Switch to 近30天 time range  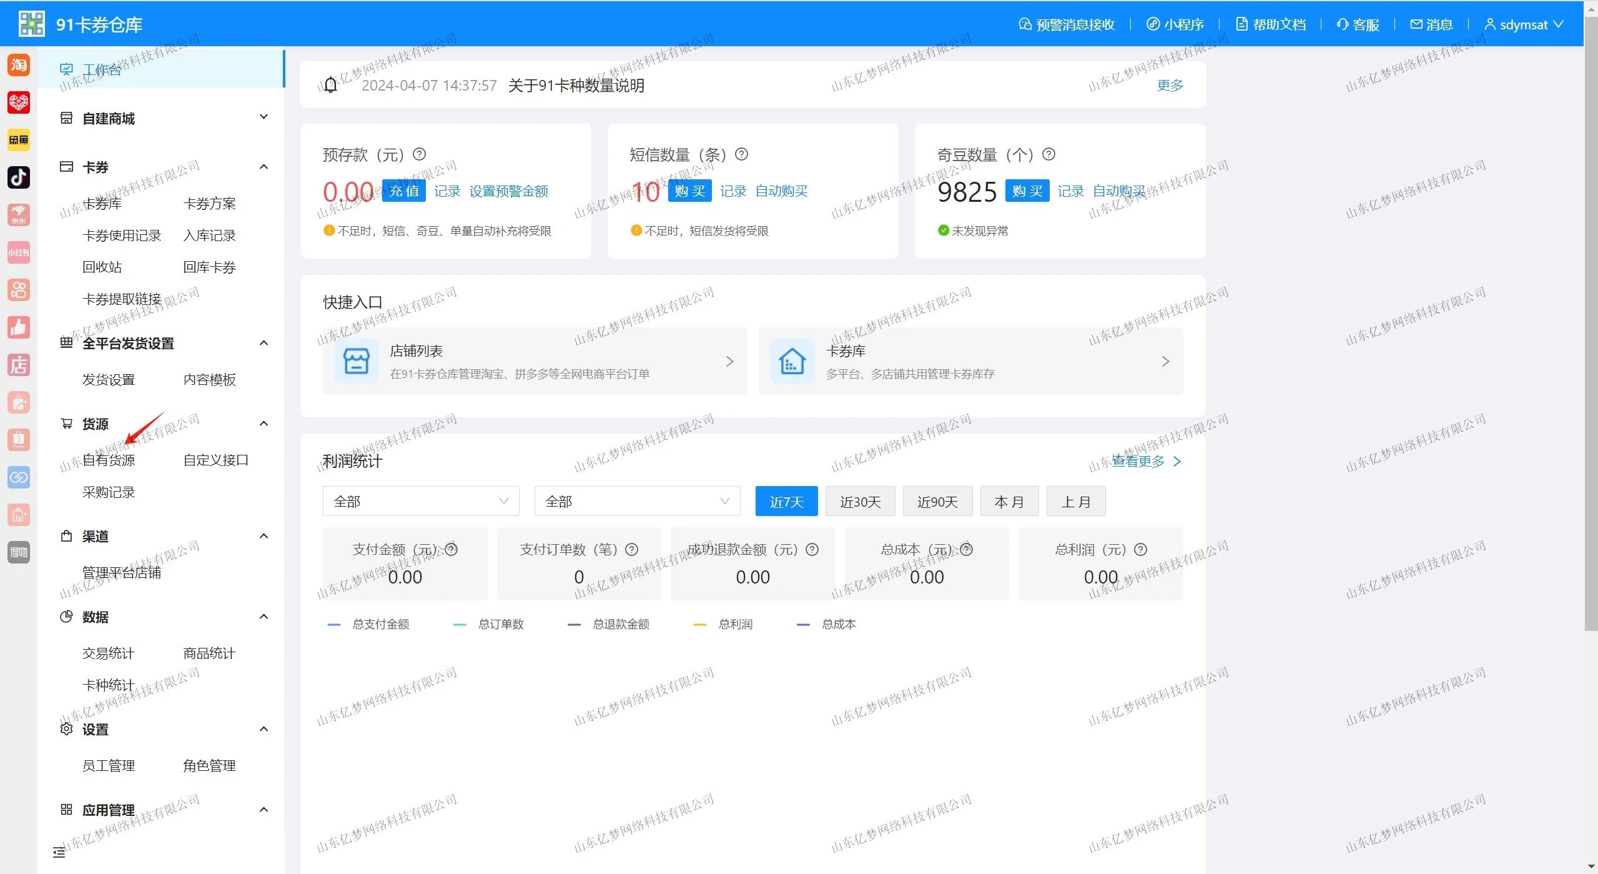tap(860, 501)
